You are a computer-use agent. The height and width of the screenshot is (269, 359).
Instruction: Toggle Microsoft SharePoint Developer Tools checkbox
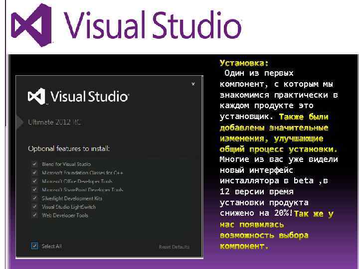[34, 189]
